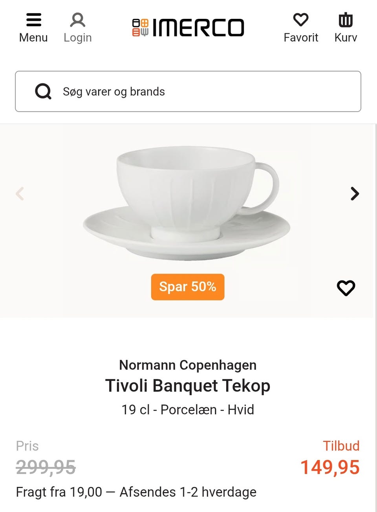Image resolution: width=377 pixels, height=512 pixels.
Task: Open the Kurv shopping basket icon
Action: [x=346, y=20]
